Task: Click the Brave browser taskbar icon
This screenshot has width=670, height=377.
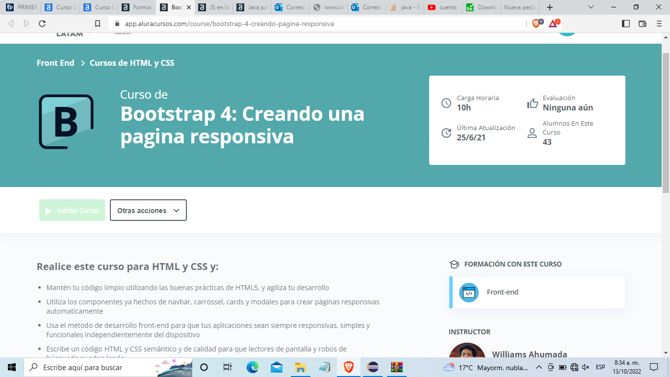Action: pyautogui.click(x=349, y=367)
